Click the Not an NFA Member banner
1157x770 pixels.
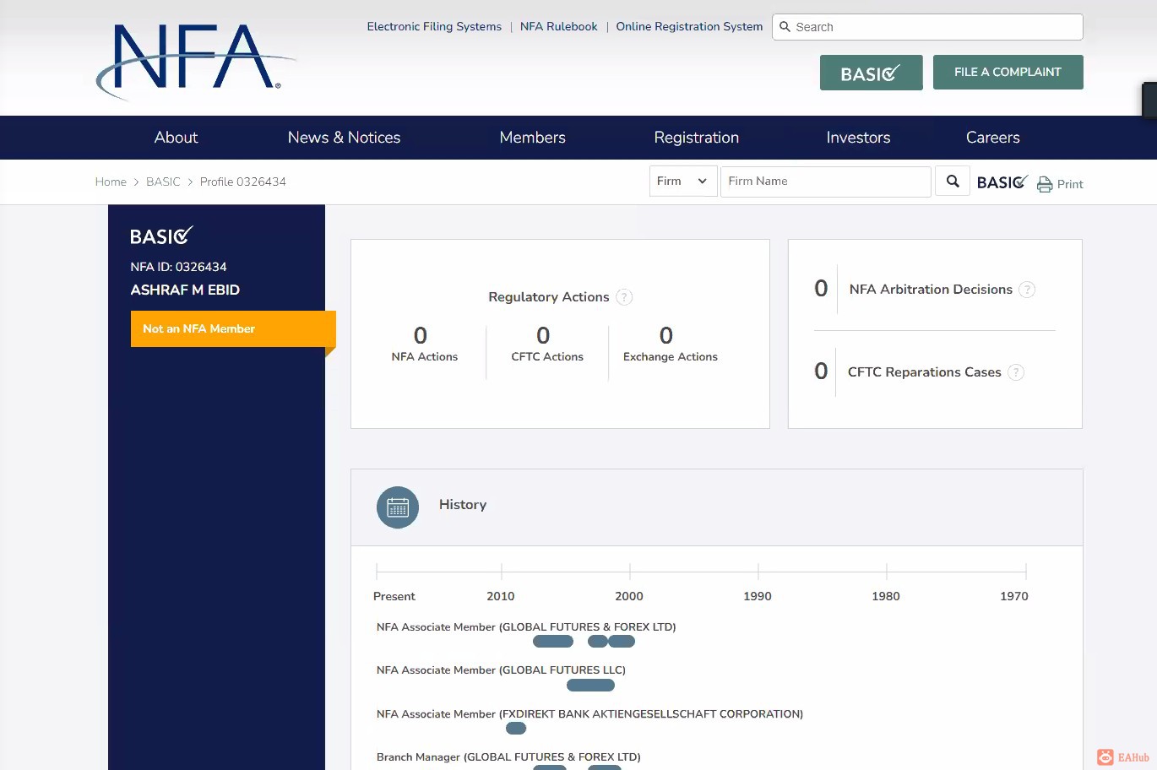(x=233, y=328)
